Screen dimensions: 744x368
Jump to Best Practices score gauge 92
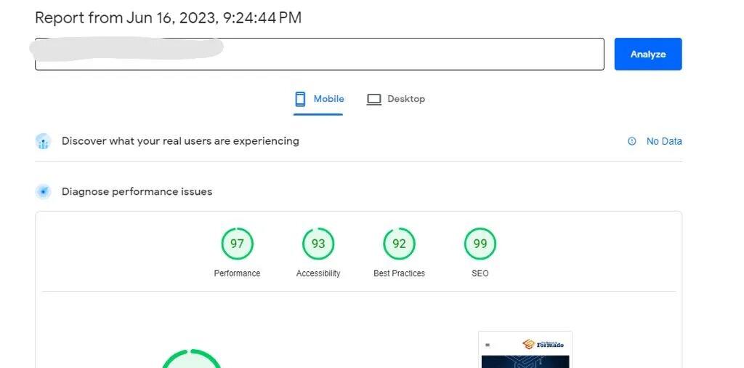(x=399, y=244)
